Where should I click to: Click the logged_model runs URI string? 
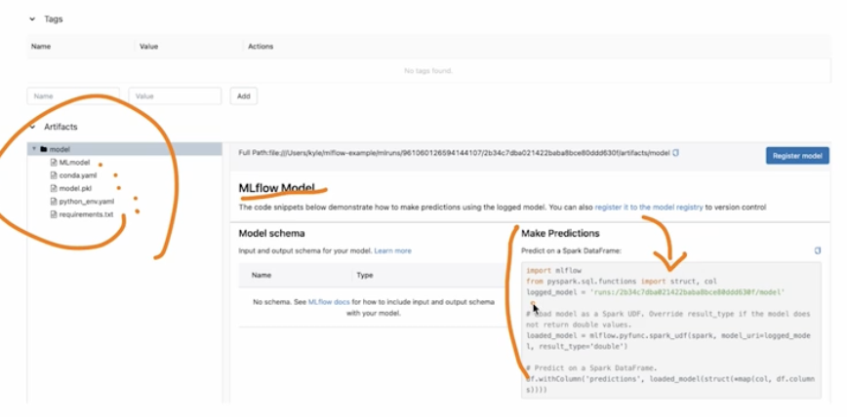click(x=687, y=292)
